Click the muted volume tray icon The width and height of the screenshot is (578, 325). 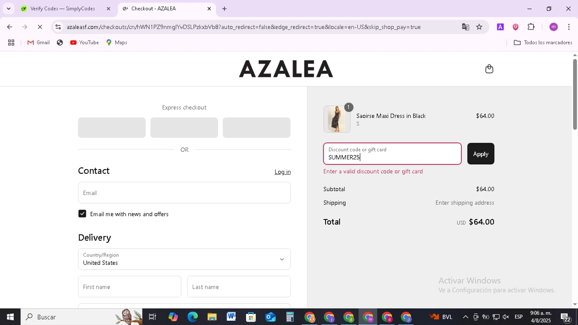(506, 317)
